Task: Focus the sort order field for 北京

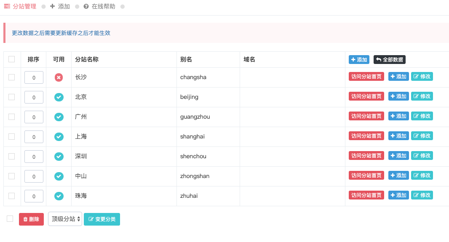Action: [34, 97]
